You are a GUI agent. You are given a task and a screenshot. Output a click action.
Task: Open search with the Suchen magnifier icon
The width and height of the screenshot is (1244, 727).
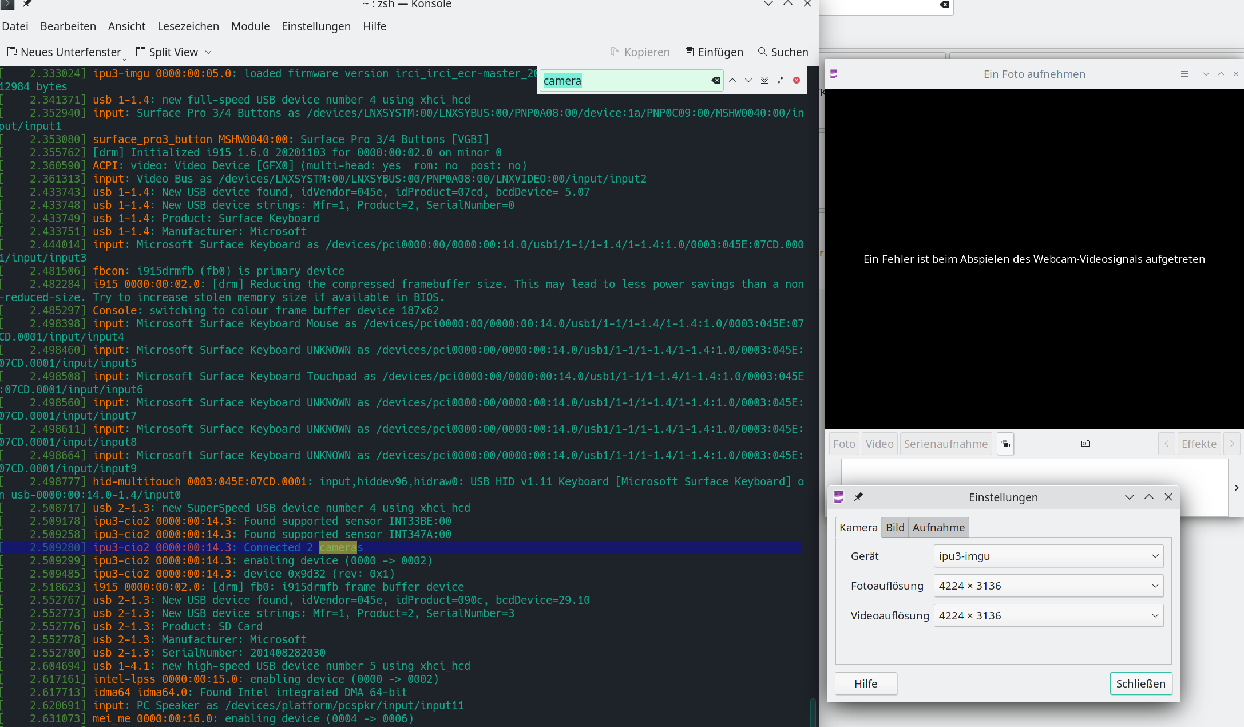pyautogui.click(x=763, y=52)
